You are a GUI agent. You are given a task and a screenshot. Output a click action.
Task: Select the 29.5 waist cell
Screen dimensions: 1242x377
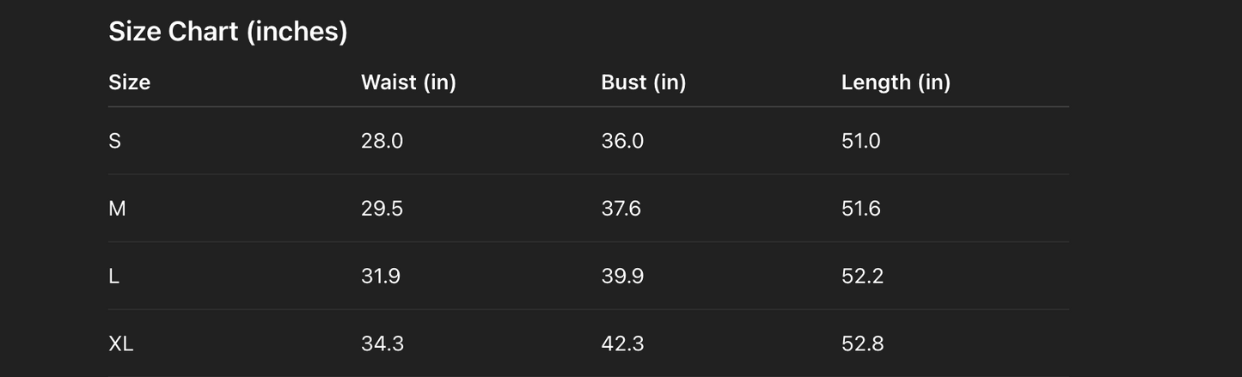tap(382, 209)
